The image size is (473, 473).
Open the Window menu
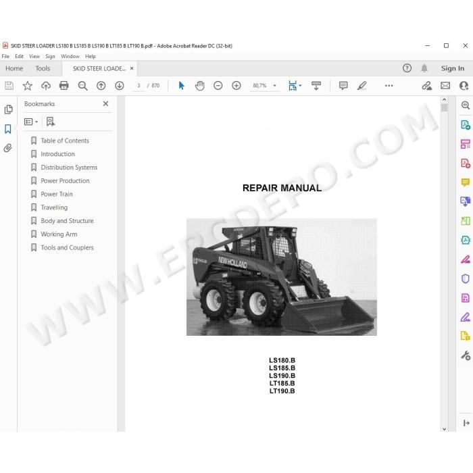tap(70, 56)
